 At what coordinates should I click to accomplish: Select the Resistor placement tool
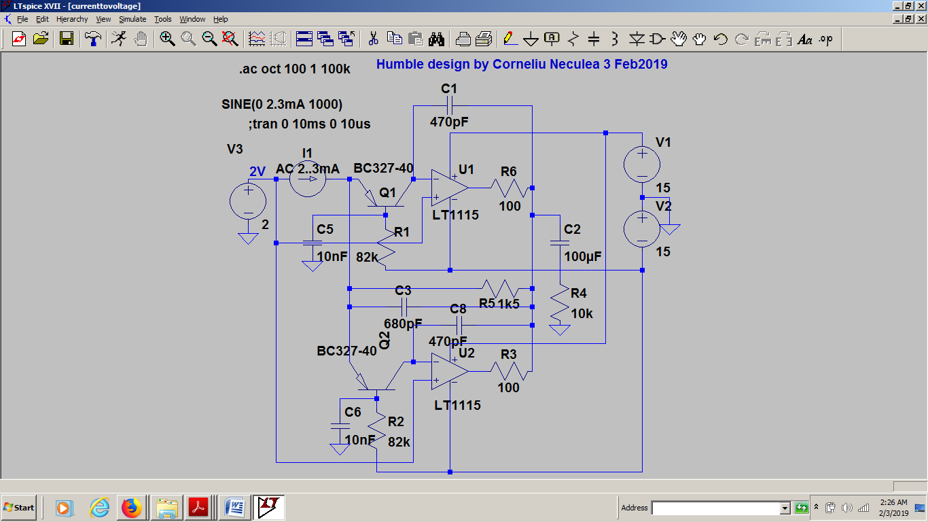[573, 39]
